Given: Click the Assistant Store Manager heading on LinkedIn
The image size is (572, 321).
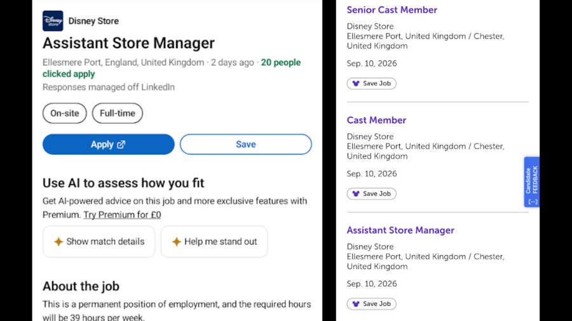Looking at the screenshot, I should coord(128,43).
